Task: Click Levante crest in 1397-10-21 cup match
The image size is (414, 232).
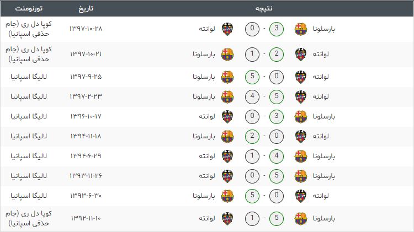Action: [x=301, y=54]
